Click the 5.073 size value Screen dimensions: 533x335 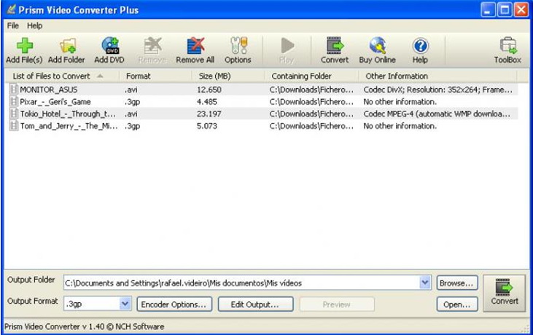[x=206, y=126]
